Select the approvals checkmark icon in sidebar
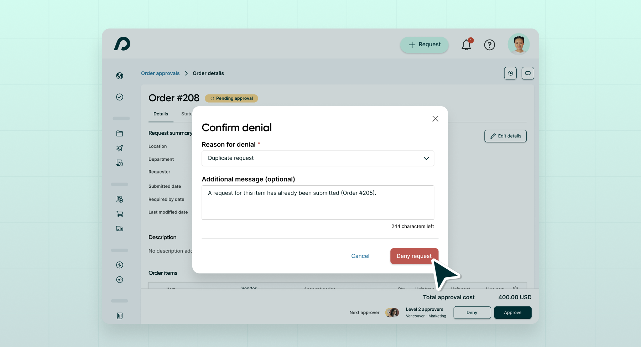Screen dimensions: 641x347 coord(120,97)
